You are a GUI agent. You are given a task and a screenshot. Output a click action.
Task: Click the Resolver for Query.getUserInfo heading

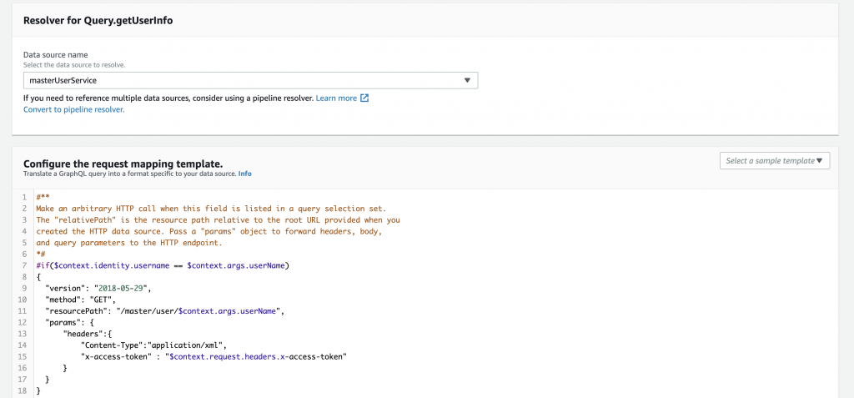[x=98, y=21]
